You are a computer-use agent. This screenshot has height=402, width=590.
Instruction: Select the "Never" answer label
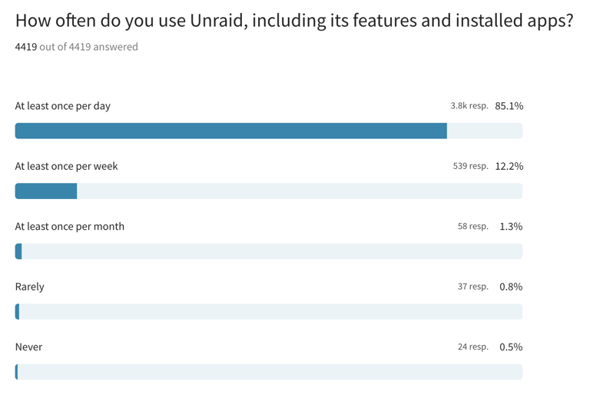point(29,347)
